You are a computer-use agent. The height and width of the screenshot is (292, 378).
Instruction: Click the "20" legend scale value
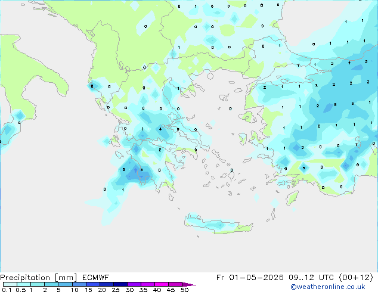point(102,290)
